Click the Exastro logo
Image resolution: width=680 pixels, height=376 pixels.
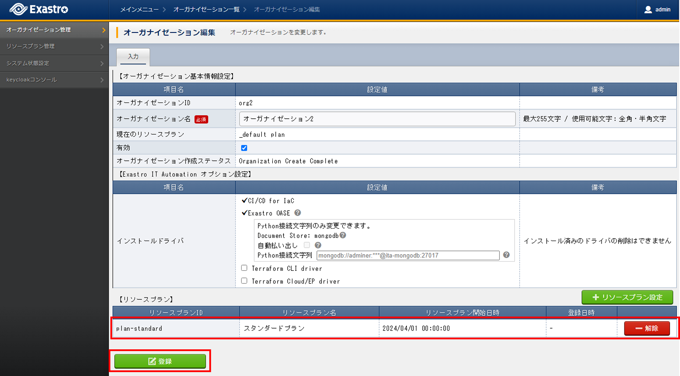pos(39,9)
